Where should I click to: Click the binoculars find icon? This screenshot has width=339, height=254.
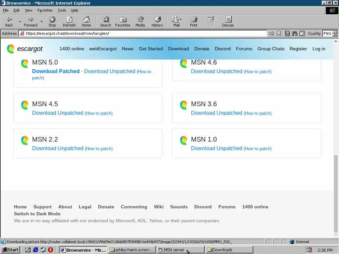pyautogui.click(x=294, y=33)
